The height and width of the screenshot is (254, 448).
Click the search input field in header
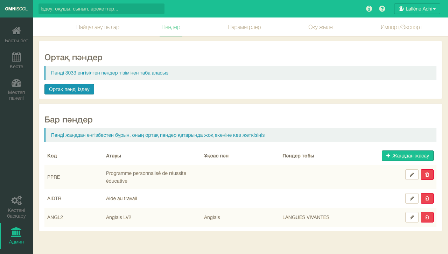tap(101, 9)
